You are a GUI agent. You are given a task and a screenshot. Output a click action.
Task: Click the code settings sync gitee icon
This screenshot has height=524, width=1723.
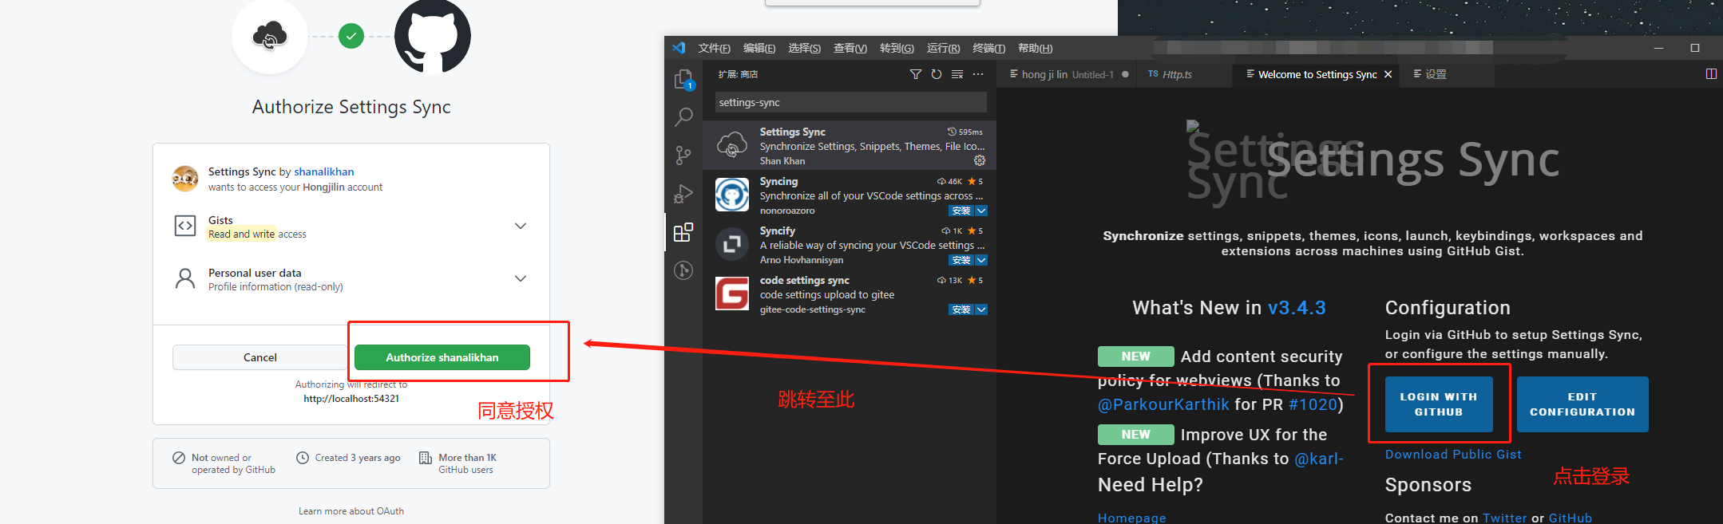pyautogui.click(x=732, y=294)
